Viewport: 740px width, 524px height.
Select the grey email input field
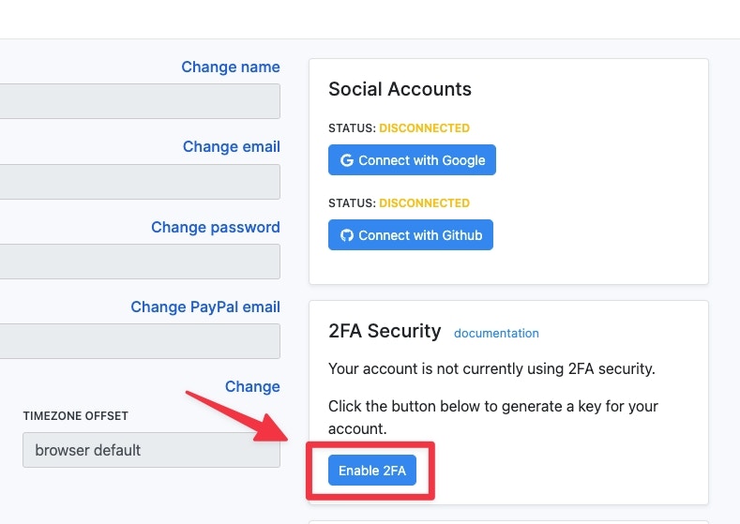click(x=140, y=182)
